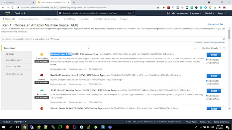Open the English (US) language dropdown
This screenshot has height=130, width=232.
tap(20, 122)
